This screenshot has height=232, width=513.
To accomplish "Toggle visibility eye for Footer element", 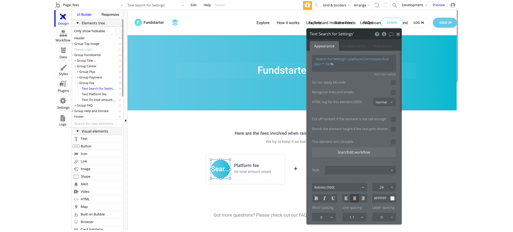I will (x=120, y=117).
